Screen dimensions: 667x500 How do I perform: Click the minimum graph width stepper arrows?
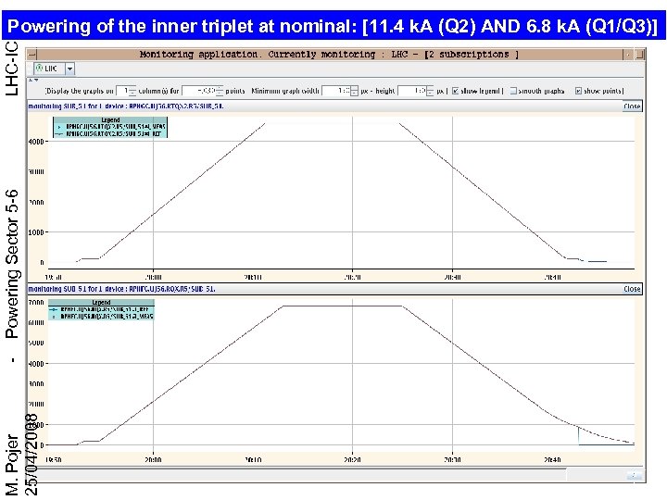point(354,91)
